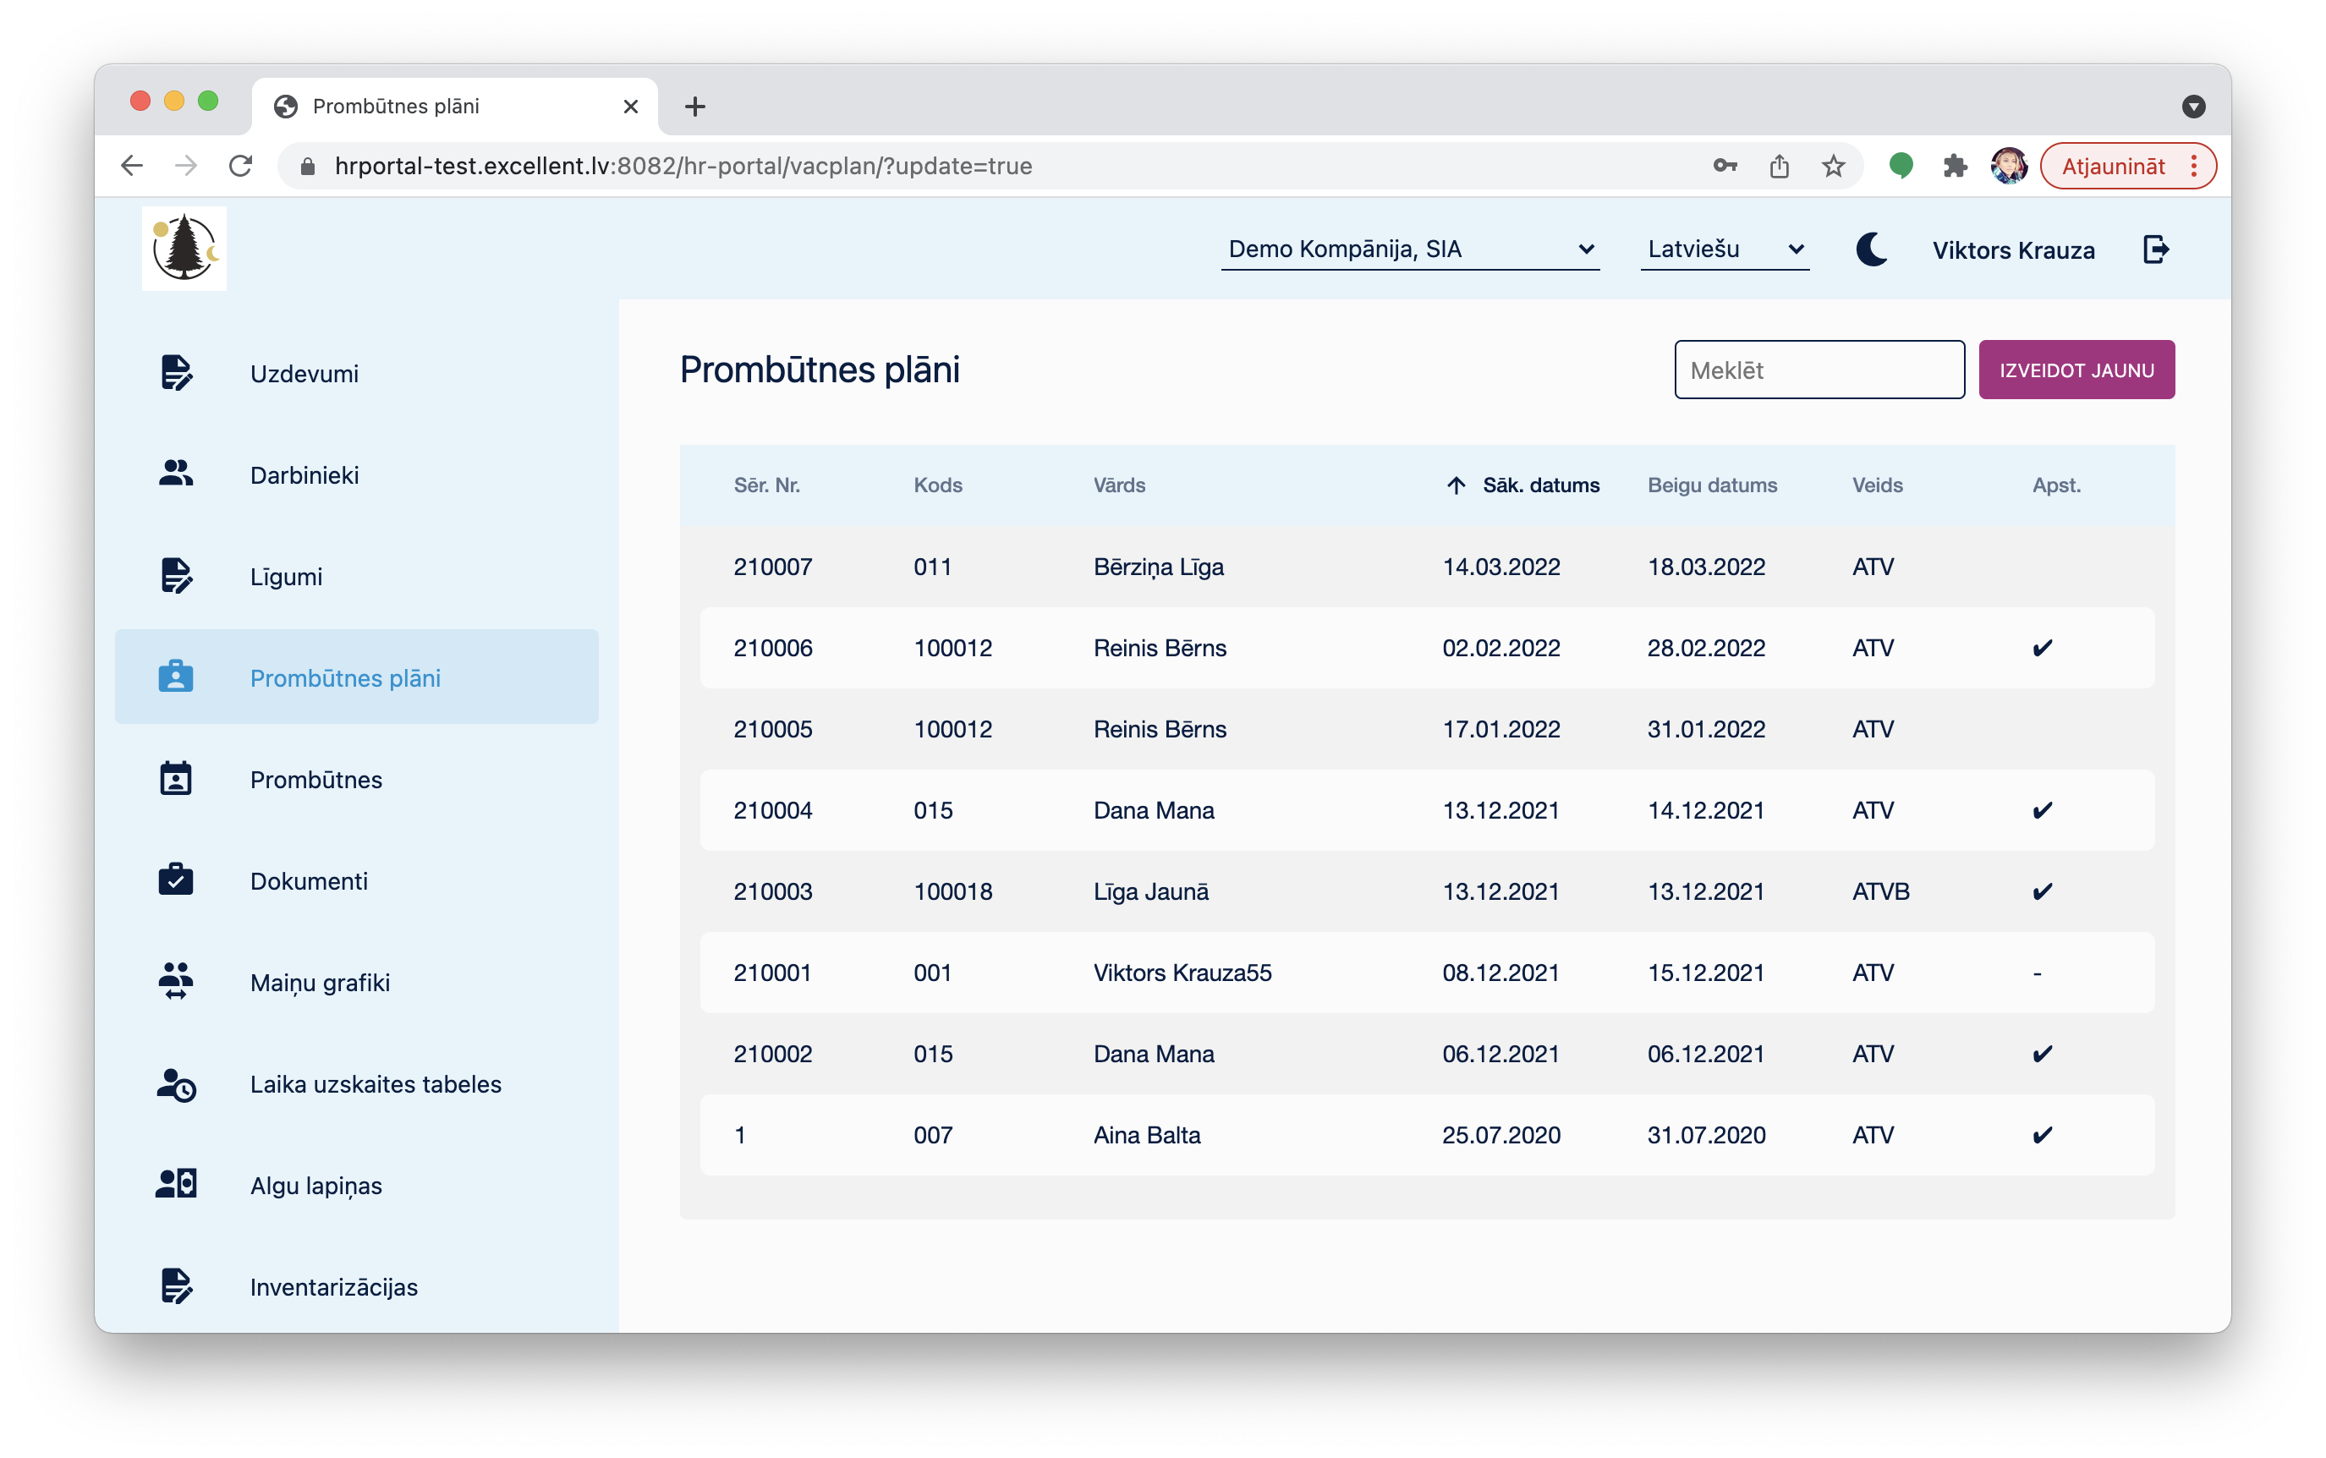Open the Demo Kompānija, SIA company dropdown

pos(1409,249)
